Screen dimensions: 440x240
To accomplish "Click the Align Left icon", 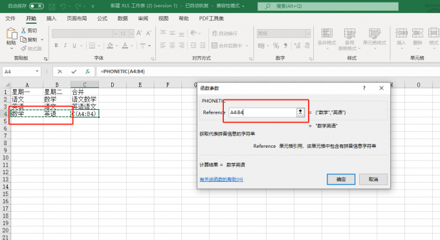I will tap(163, 45).
